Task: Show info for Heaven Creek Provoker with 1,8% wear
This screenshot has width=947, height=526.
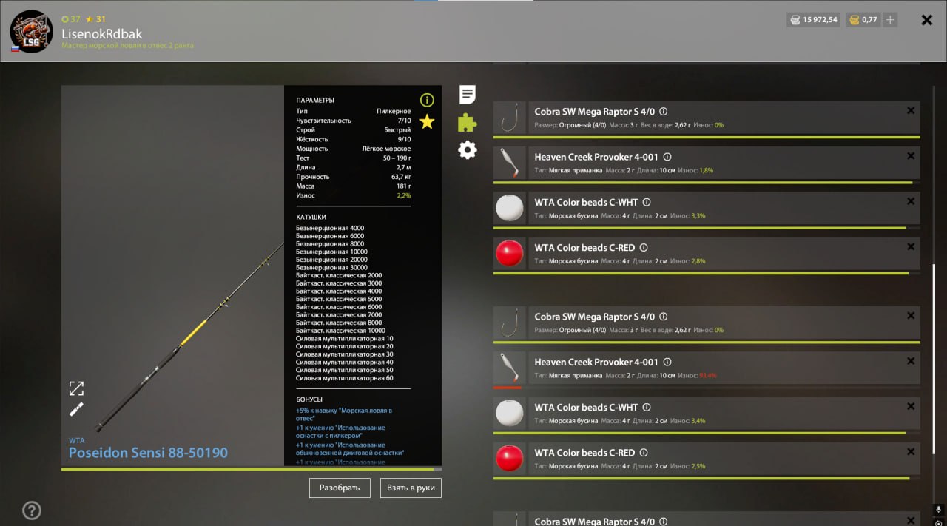Action: pos(667,158)
